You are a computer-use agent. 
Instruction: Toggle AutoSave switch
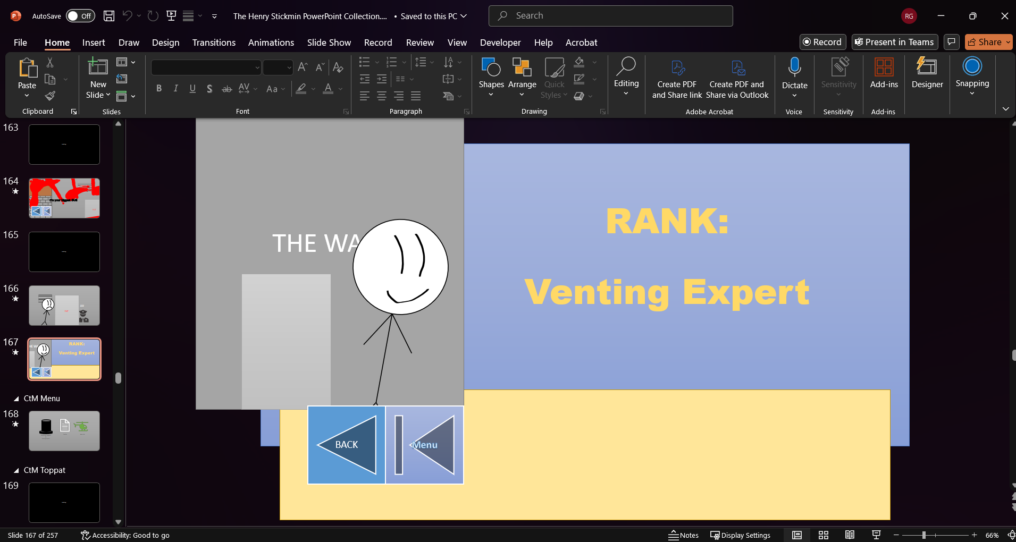click(x=80, y=16)
